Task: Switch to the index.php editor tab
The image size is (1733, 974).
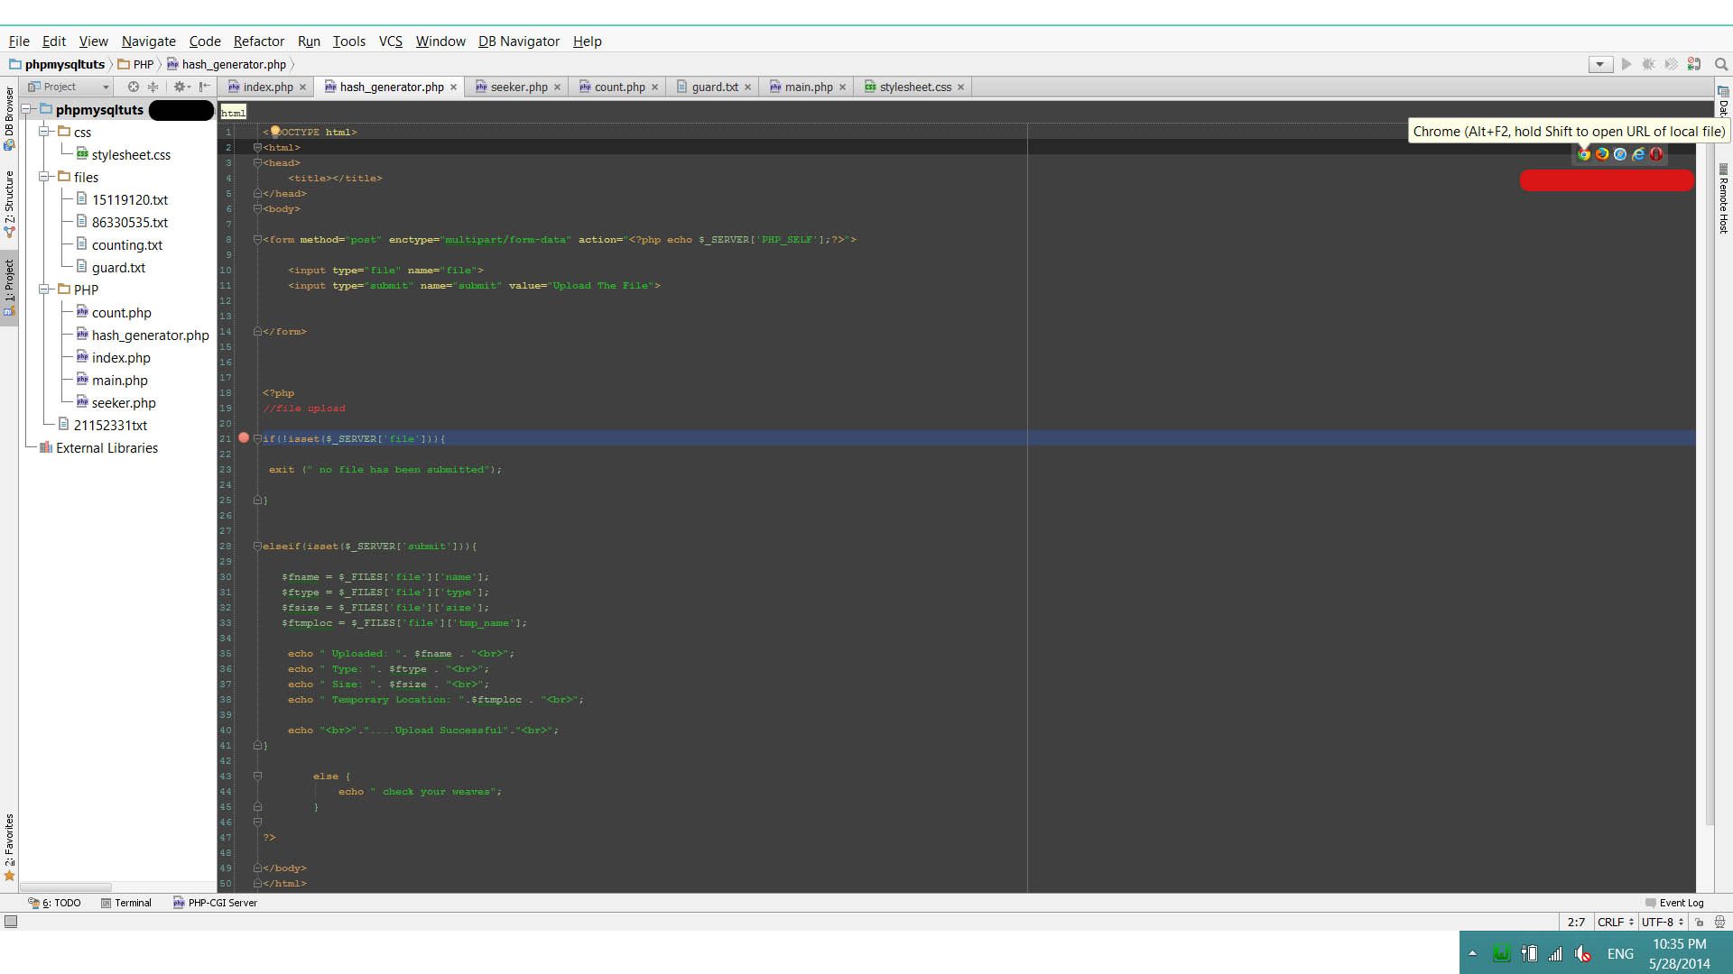Action: tap(267, 87)
